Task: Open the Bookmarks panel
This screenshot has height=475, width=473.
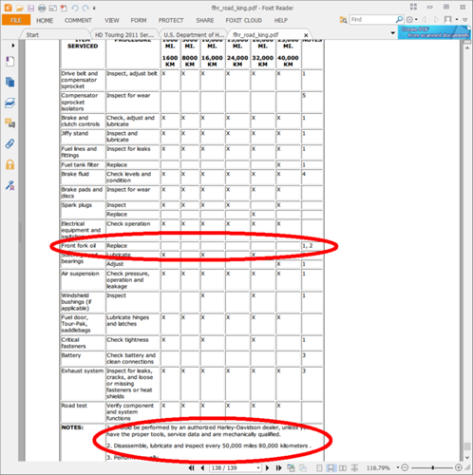Action: [x=10, y=61]
